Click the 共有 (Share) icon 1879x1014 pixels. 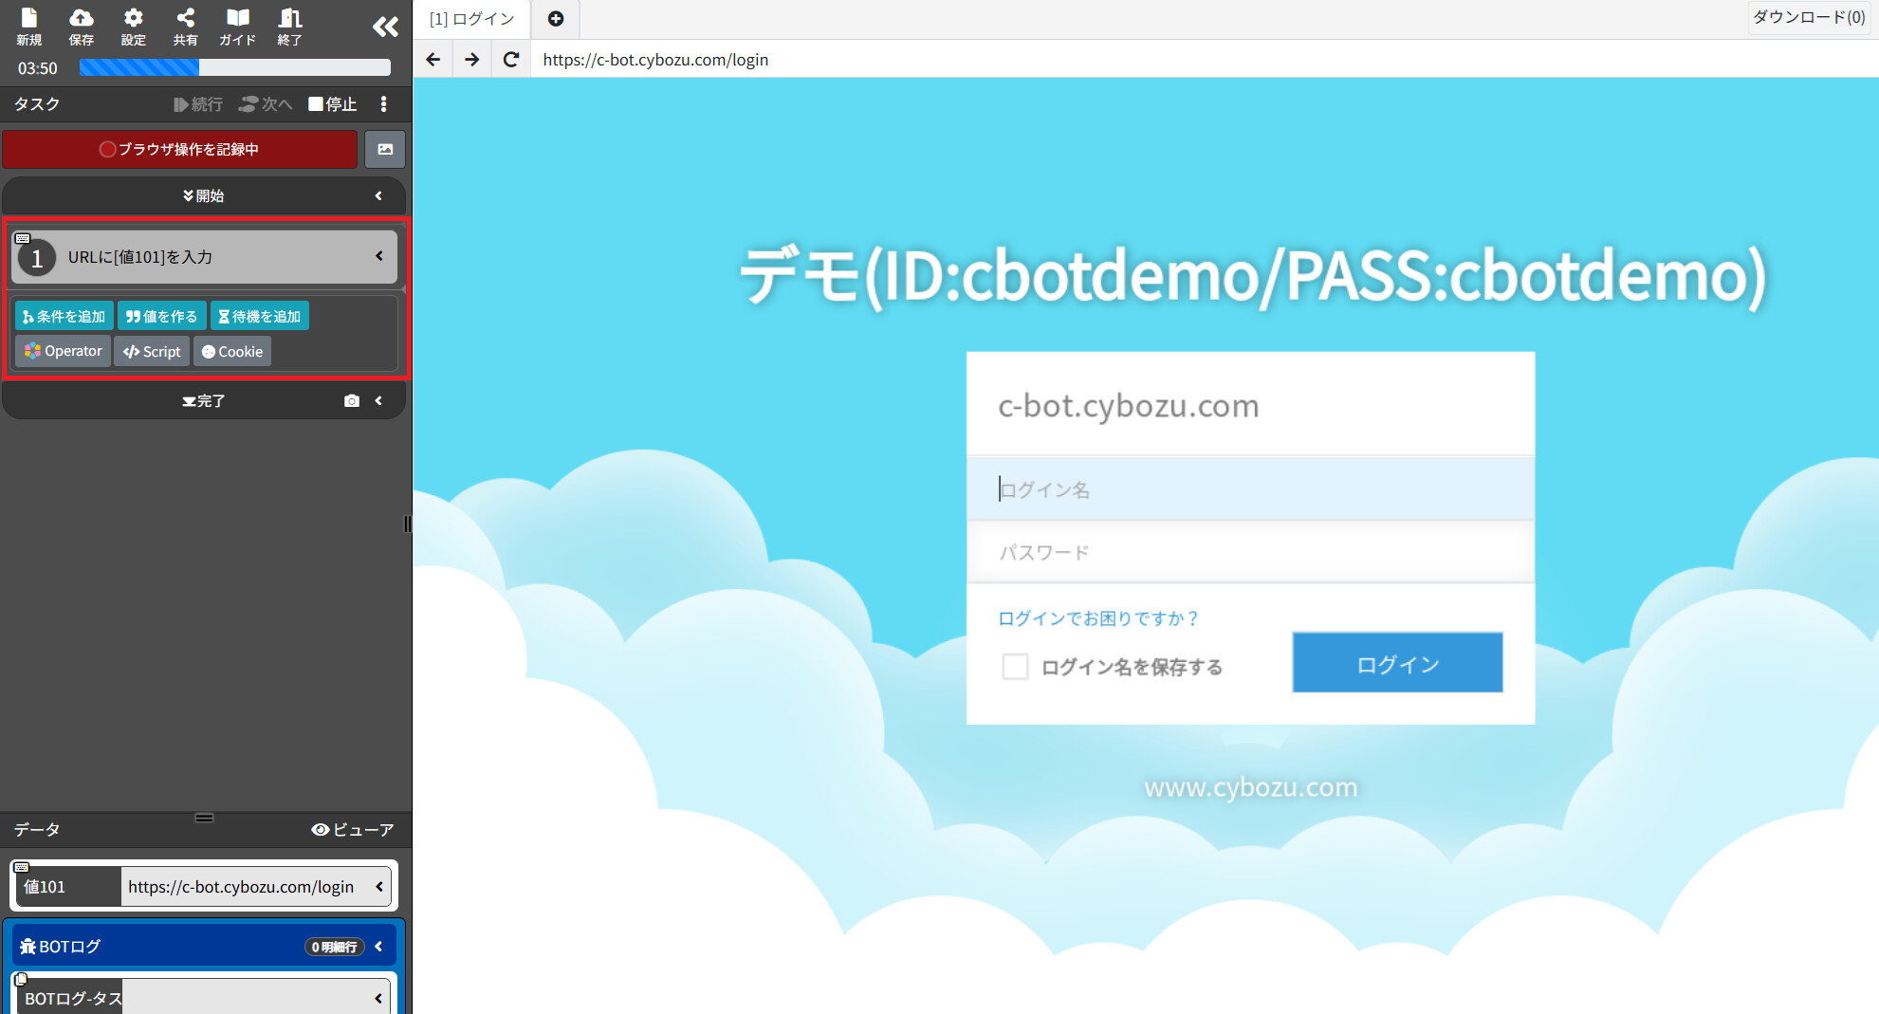click(x=186, y=26)
